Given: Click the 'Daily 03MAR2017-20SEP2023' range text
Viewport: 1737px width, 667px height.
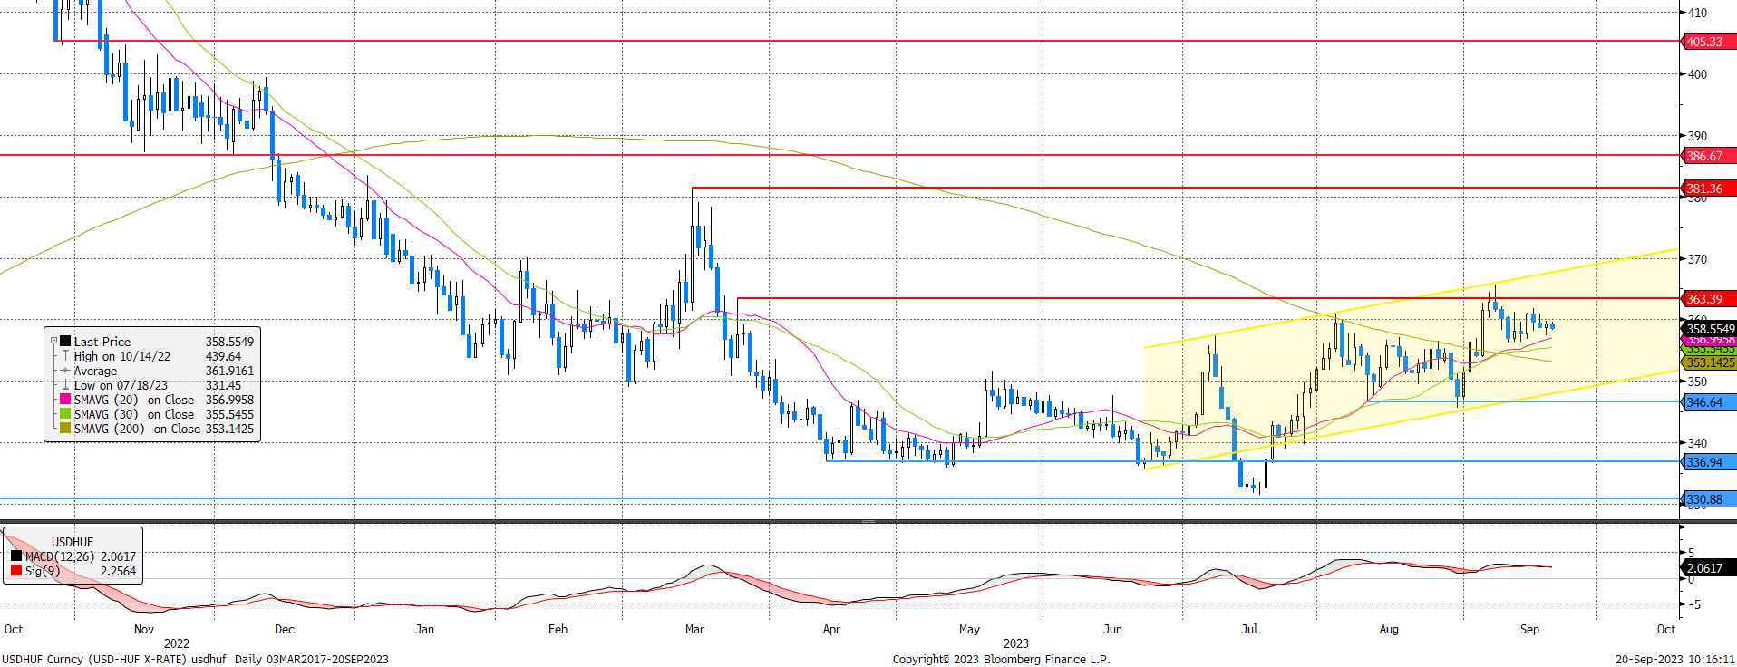Looking at the screenshot, I should [312, 659].
